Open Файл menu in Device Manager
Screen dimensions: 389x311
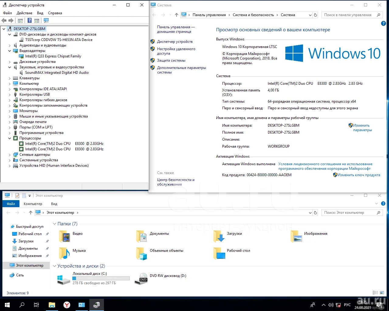click(x=8, y=13)
